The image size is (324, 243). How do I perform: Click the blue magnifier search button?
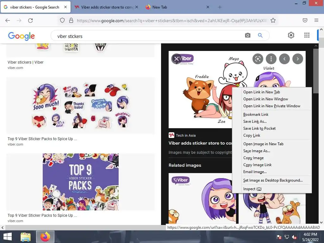tap(260, 35)
